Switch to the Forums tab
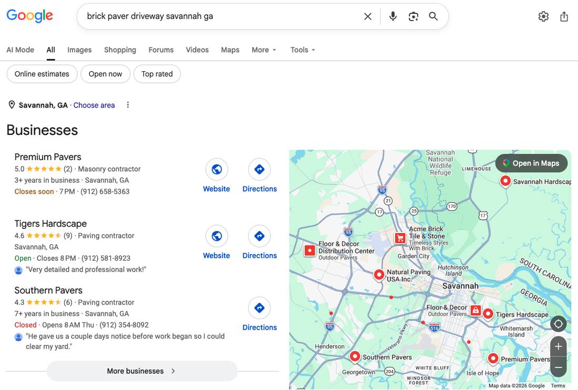This screenshot has height=390, width=578. 161,50
